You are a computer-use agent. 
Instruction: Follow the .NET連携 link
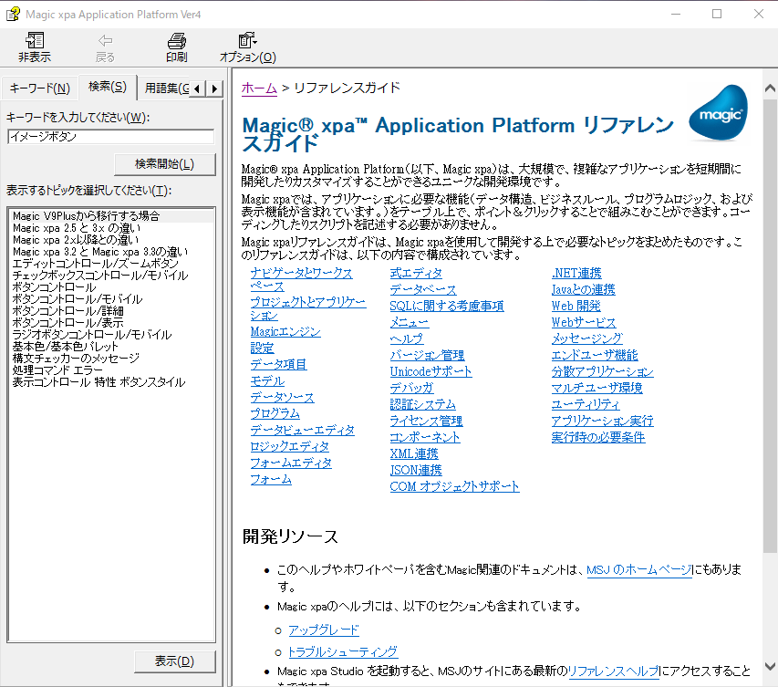[576, 273]
